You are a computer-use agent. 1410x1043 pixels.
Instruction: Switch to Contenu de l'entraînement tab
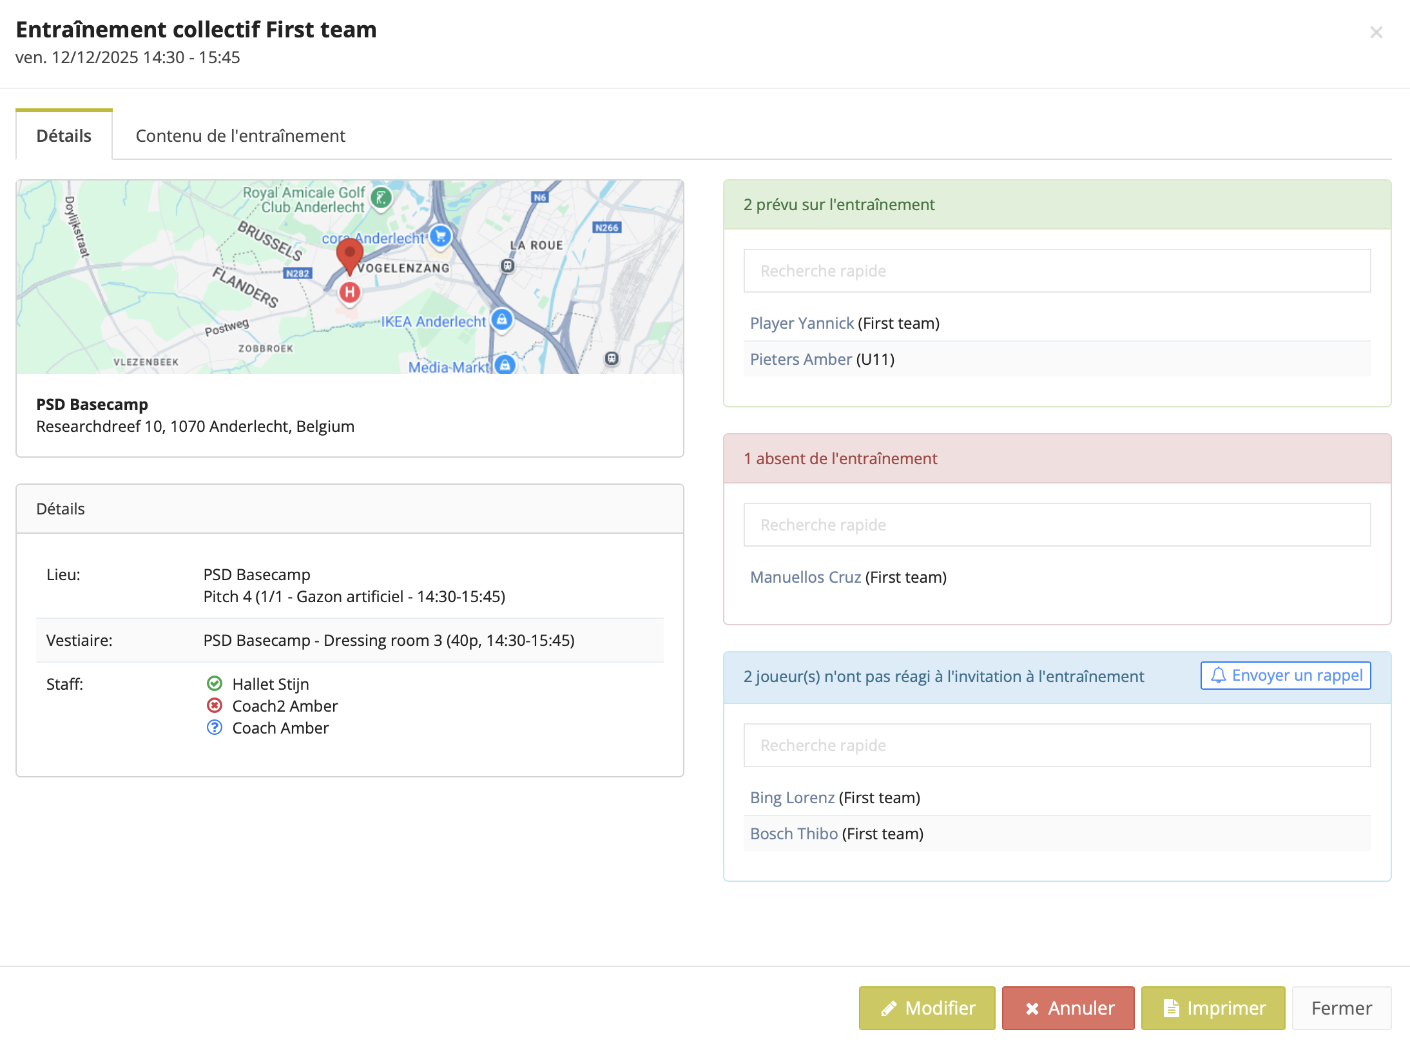240,135
